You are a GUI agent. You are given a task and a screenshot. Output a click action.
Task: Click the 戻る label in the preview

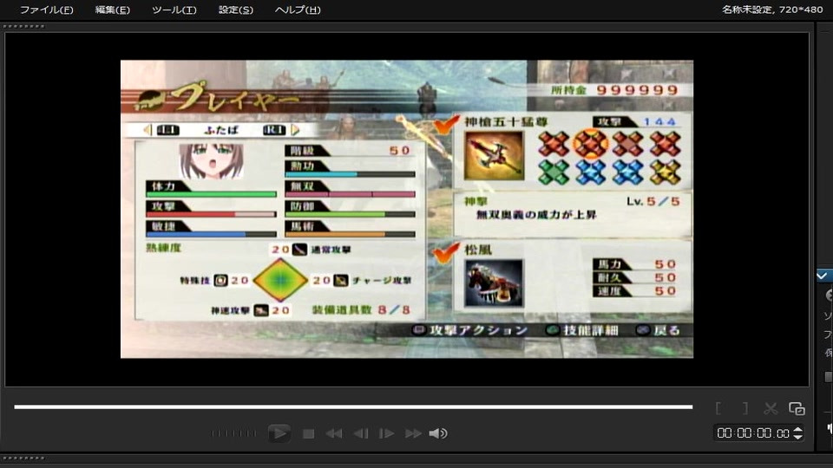click(666, 330)
